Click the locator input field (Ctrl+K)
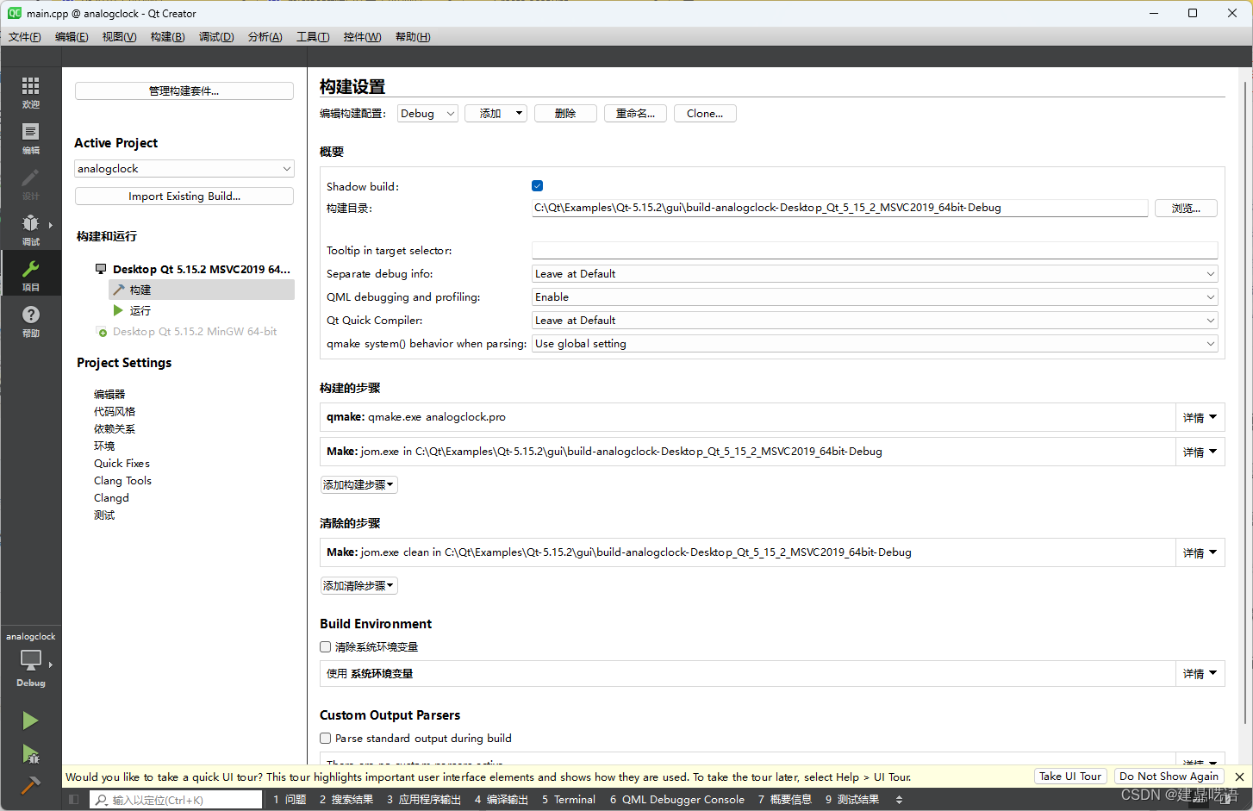The image size is (1253, 811). click(176, 800)
